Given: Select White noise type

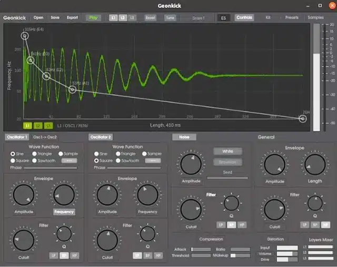Looking at the screenshot, I should pyautogui.click(x=227, y=151).
